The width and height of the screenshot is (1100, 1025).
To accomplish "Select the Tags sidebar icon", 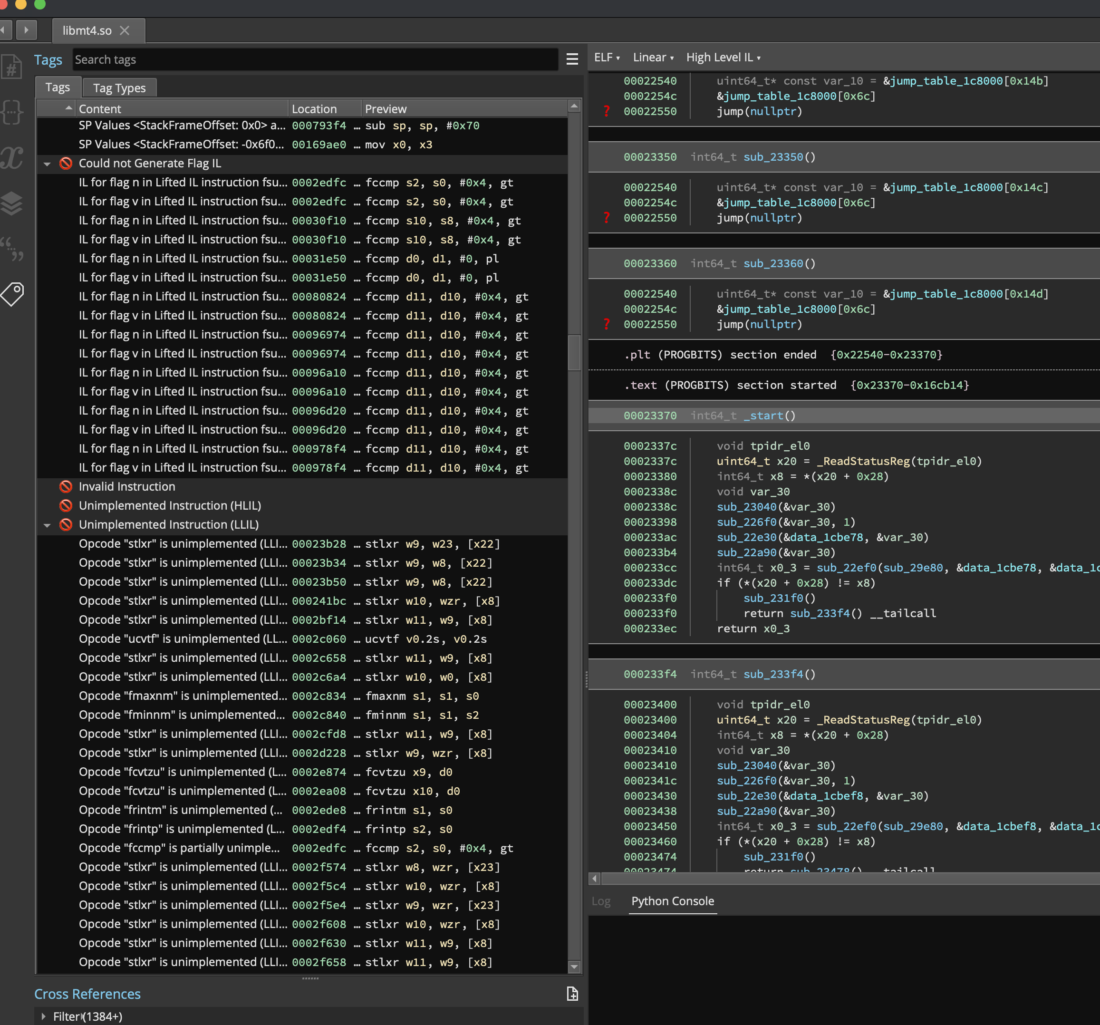I will click(x=12, y=294).
